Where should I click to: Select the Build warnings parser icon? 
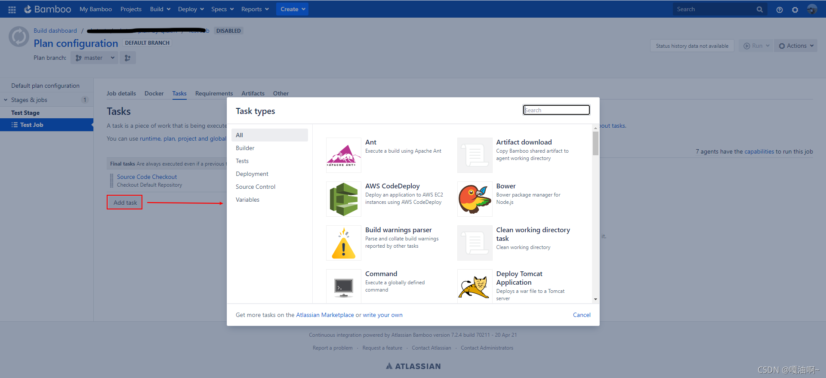pyautogui.click(x=343, y=243)
